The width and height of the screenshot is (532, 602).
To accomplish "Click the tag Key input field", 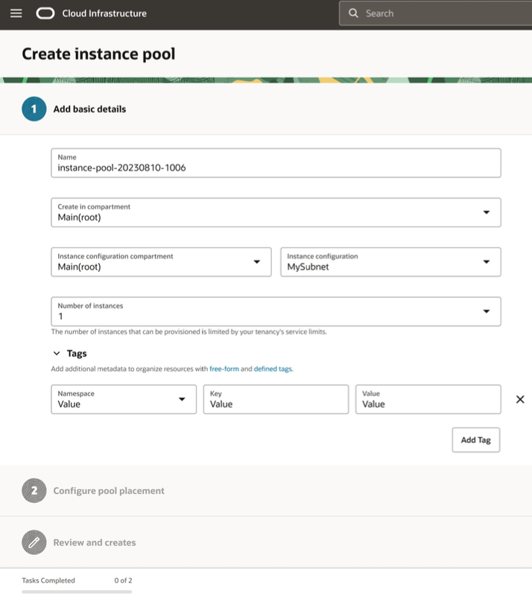I will point(276,402).
